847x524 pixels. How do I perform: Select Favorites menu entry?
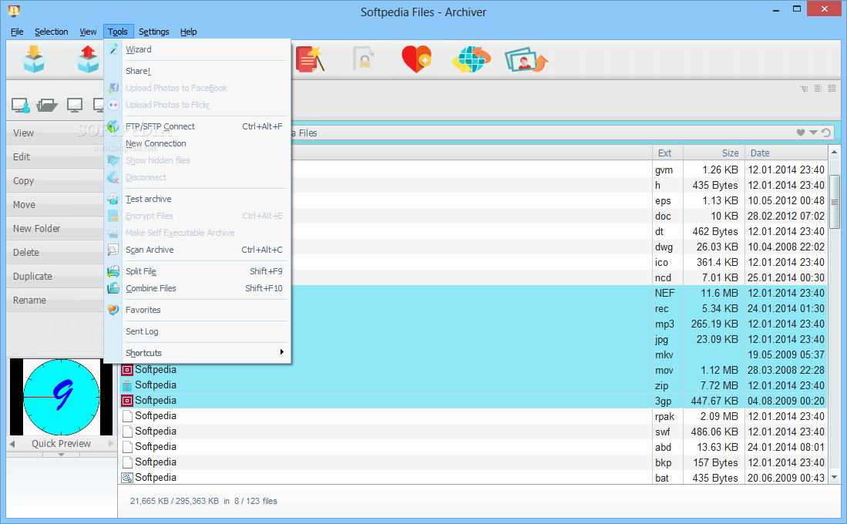[x=198, y=310]
